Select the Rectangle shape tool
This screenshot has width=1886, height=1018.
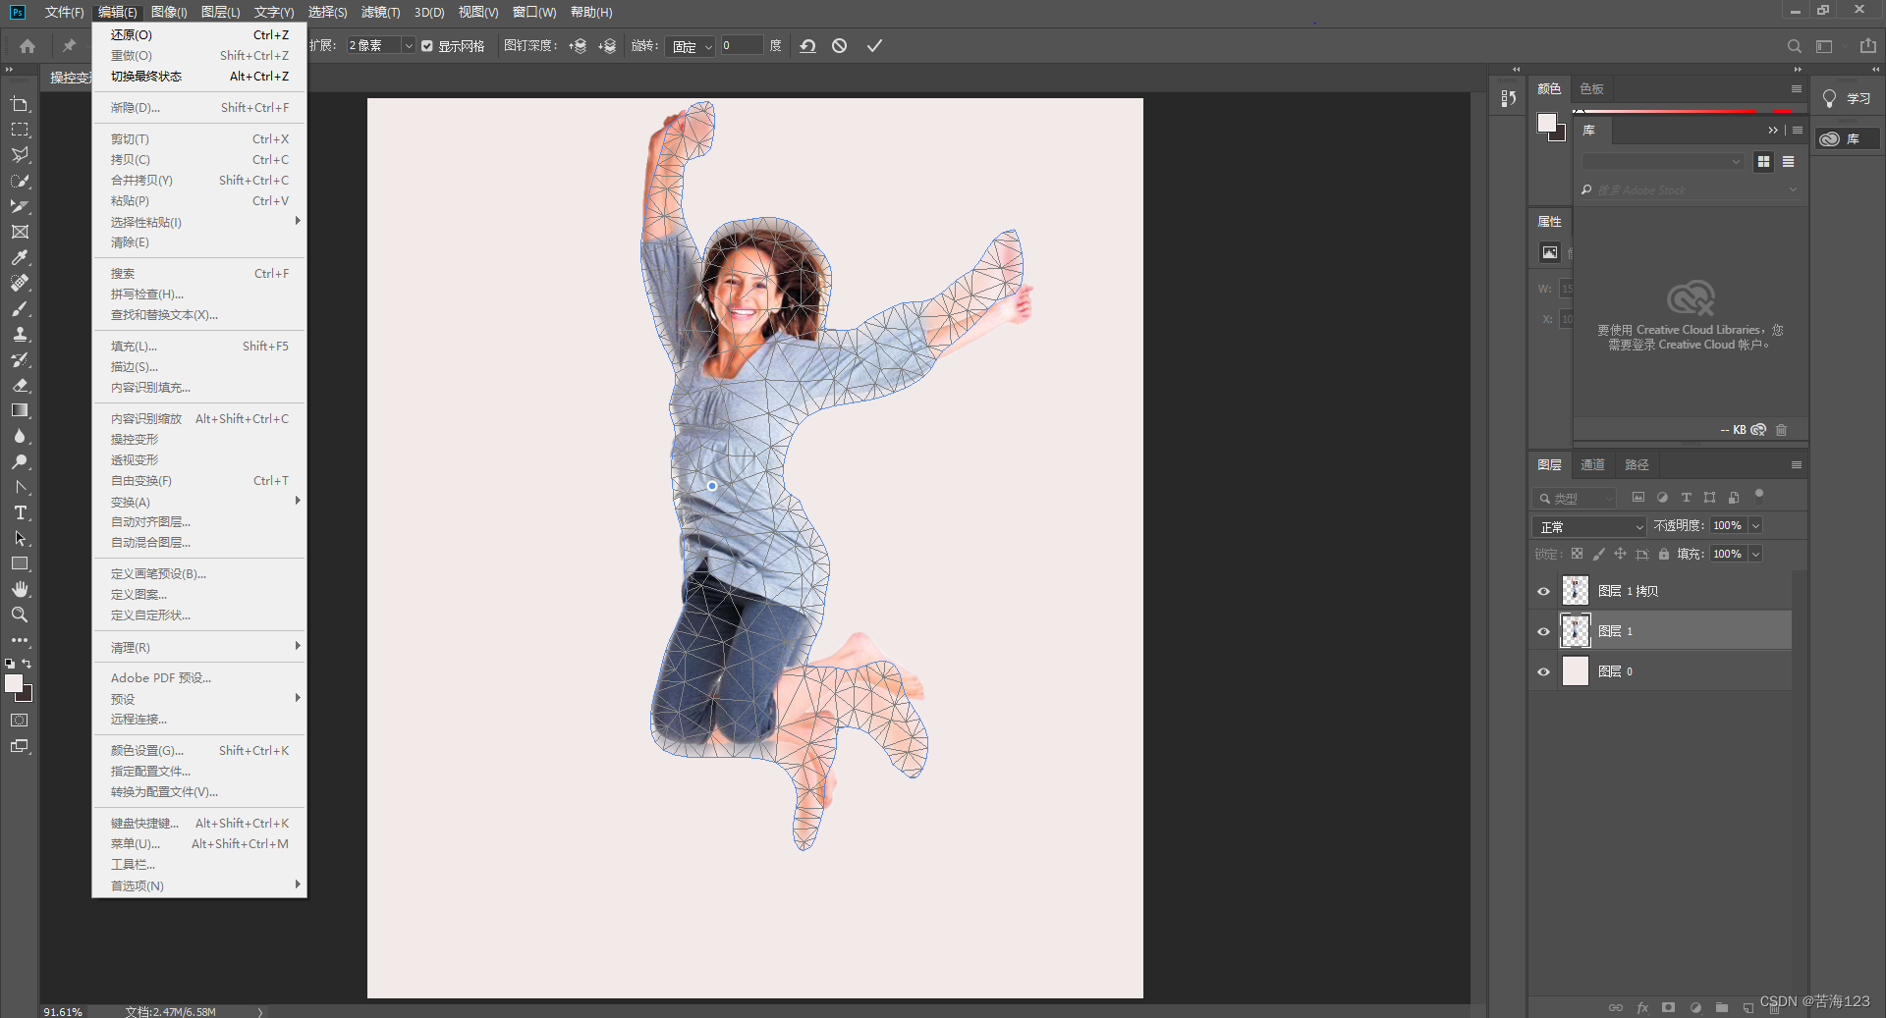[x=20, y=563]
